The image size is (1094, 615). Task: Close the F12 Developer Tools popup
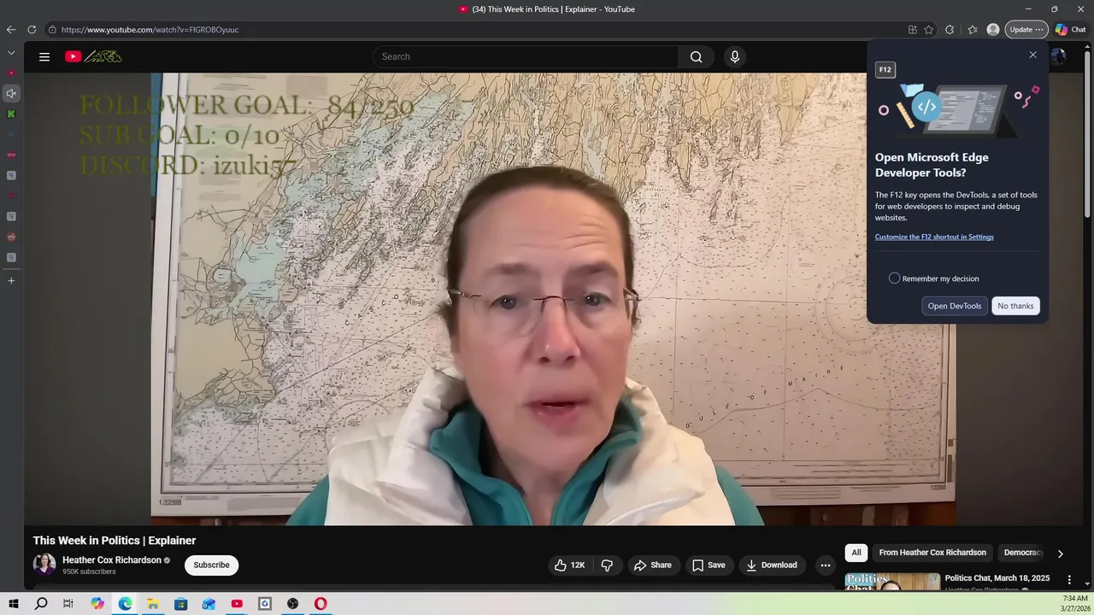tap(1032, 55)
